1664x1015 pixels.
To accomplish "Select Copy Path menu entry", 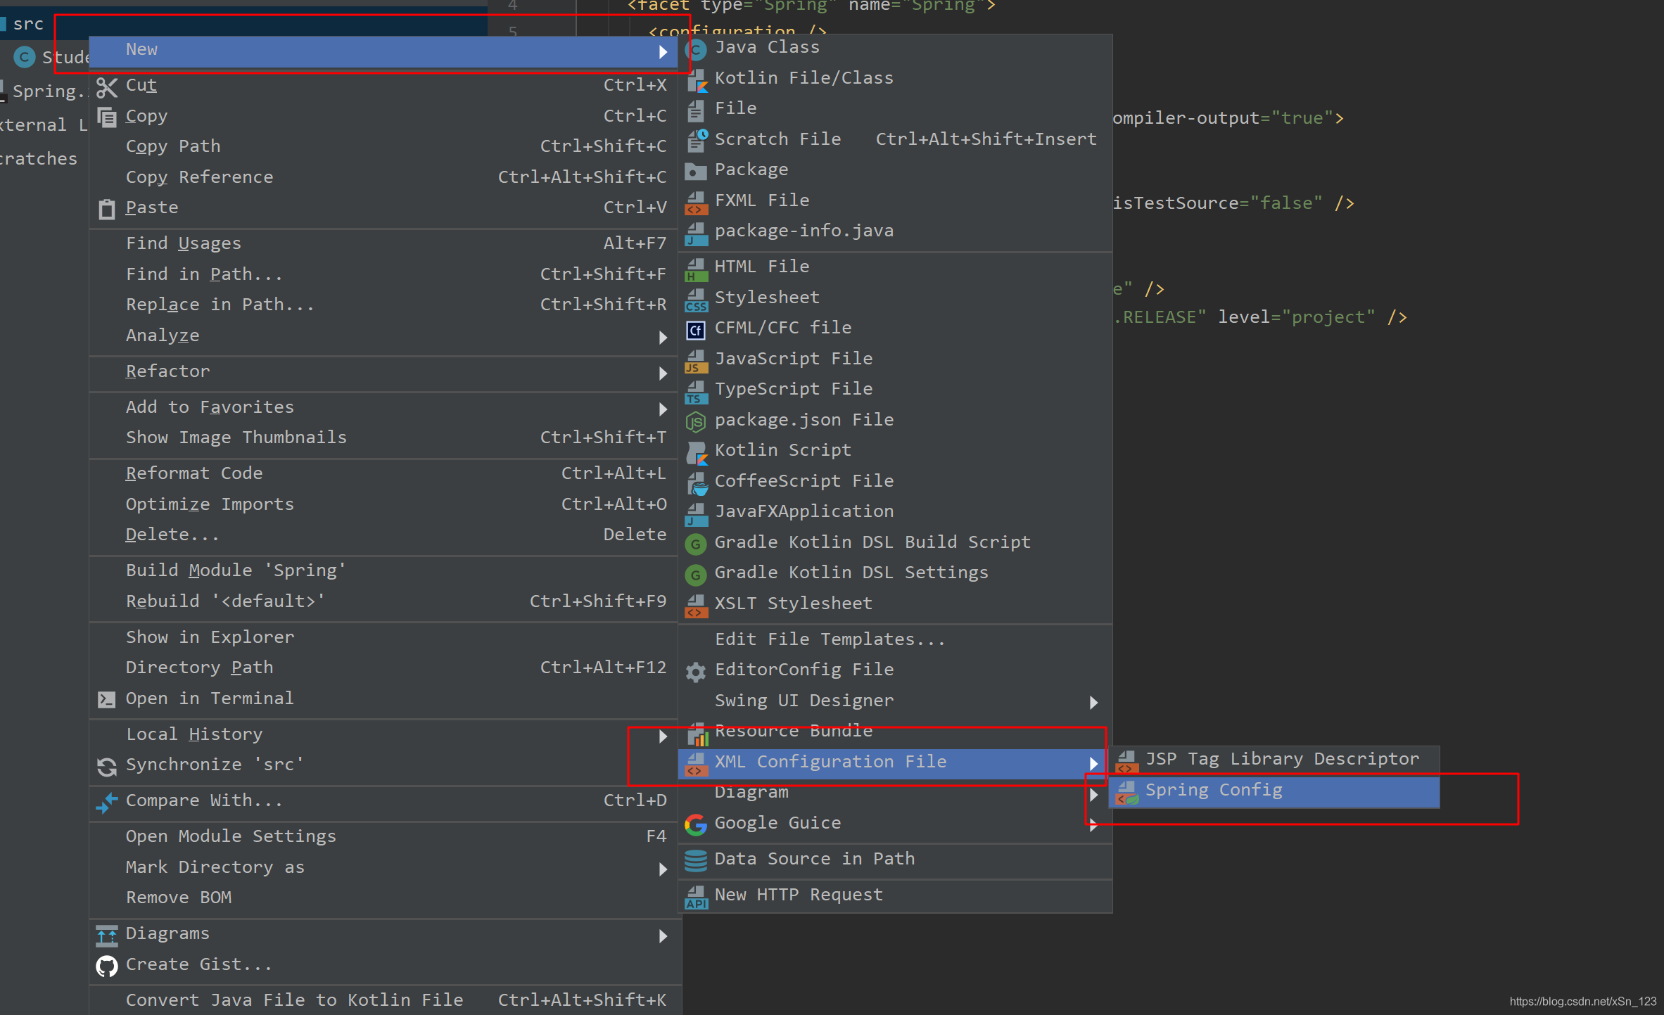I will click(x=385, y=147).
